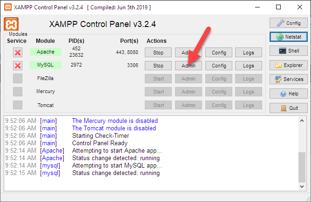Start the FileZilla module

click(158, 79)
